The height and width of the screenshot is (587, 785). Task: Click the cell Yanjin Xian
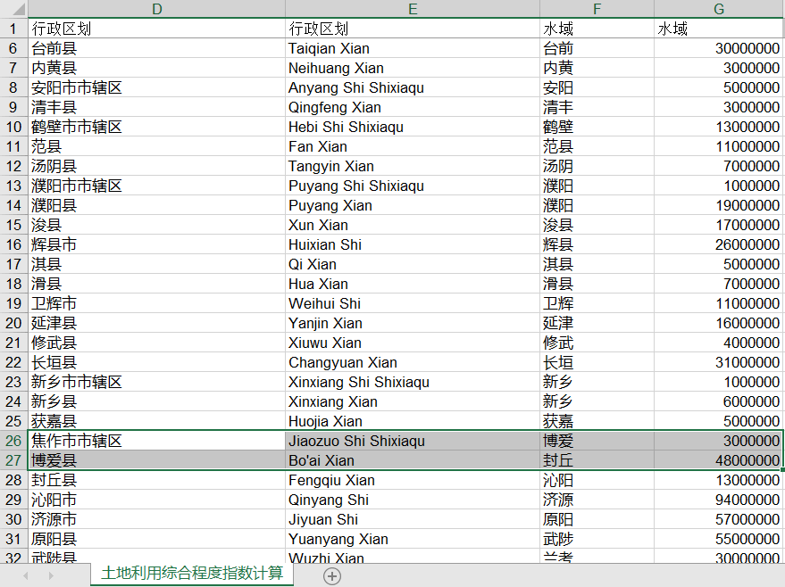click(x=413, y=323)
